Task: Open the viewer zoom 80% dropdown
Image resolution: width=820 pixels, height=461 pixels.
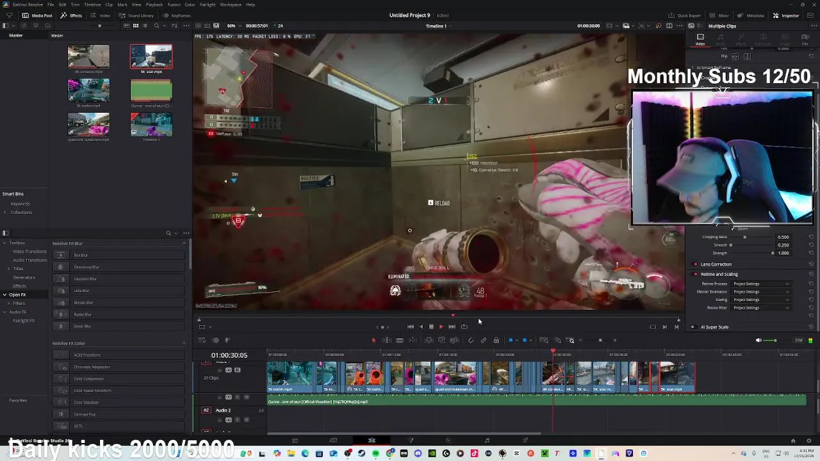Action: pos(233,26)
